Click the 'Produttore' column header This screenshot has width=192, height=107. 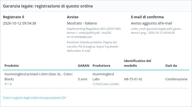coord(101,66)
